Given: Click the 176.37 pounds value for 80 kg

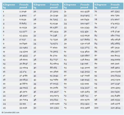Looking at the screenshot, I should [x=114, y=28].
